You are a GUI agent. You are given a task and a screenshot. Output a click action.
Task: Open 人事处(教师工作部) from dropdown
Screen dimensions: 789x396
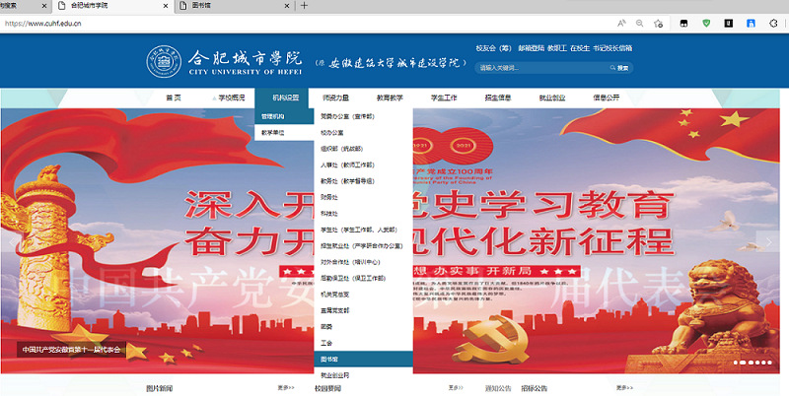click(x=363, y=165)
